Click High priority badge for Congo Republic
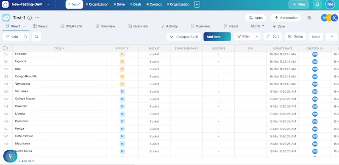 [122, 77]
